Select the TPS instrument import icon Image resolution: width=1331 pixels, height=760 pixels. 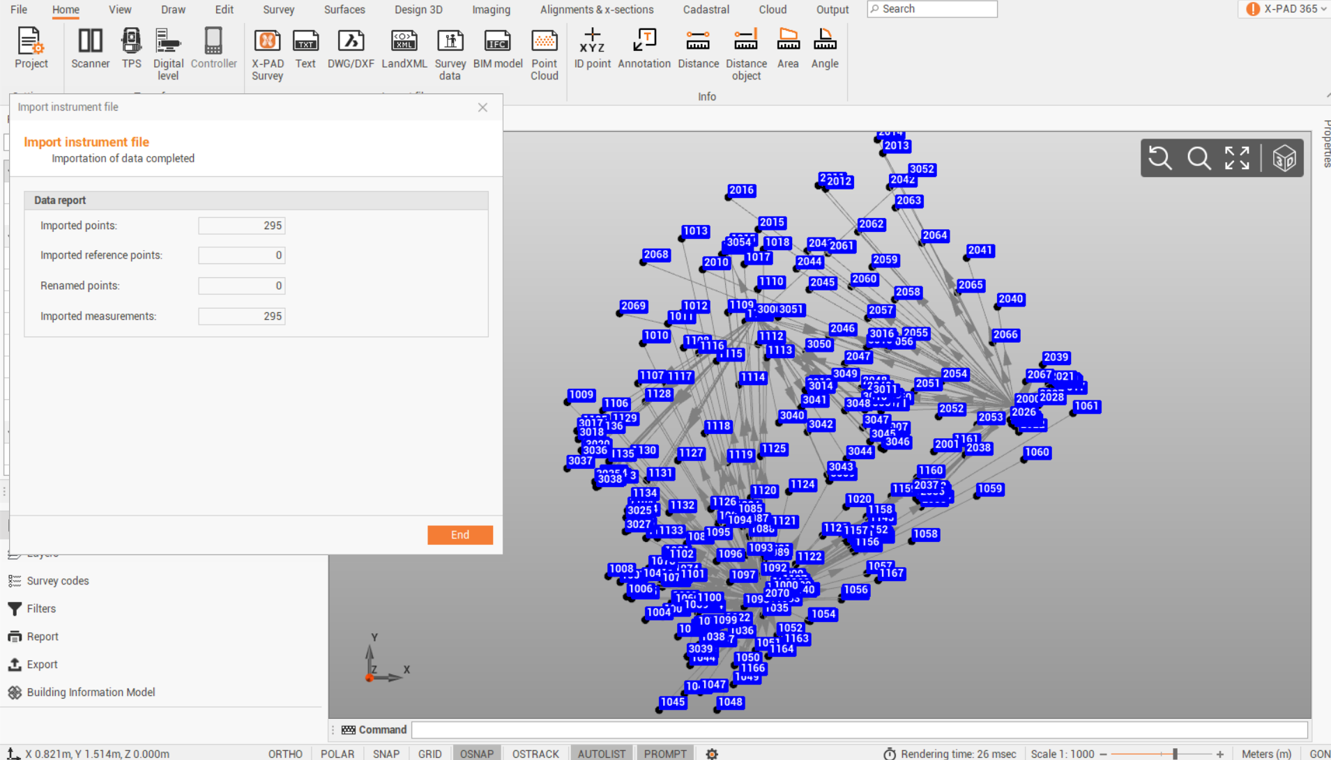click(131, 49)
